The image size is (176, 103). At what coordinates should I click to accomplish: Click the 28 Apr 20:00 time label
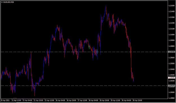click(104, 100)
